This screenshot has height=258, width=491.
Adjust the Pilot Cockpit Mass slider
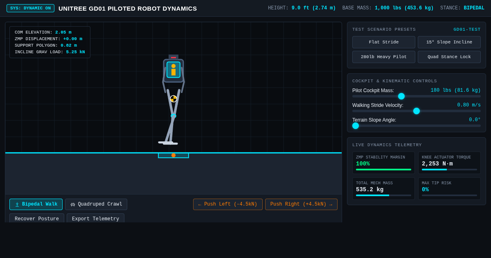click(x=417, y=96)
